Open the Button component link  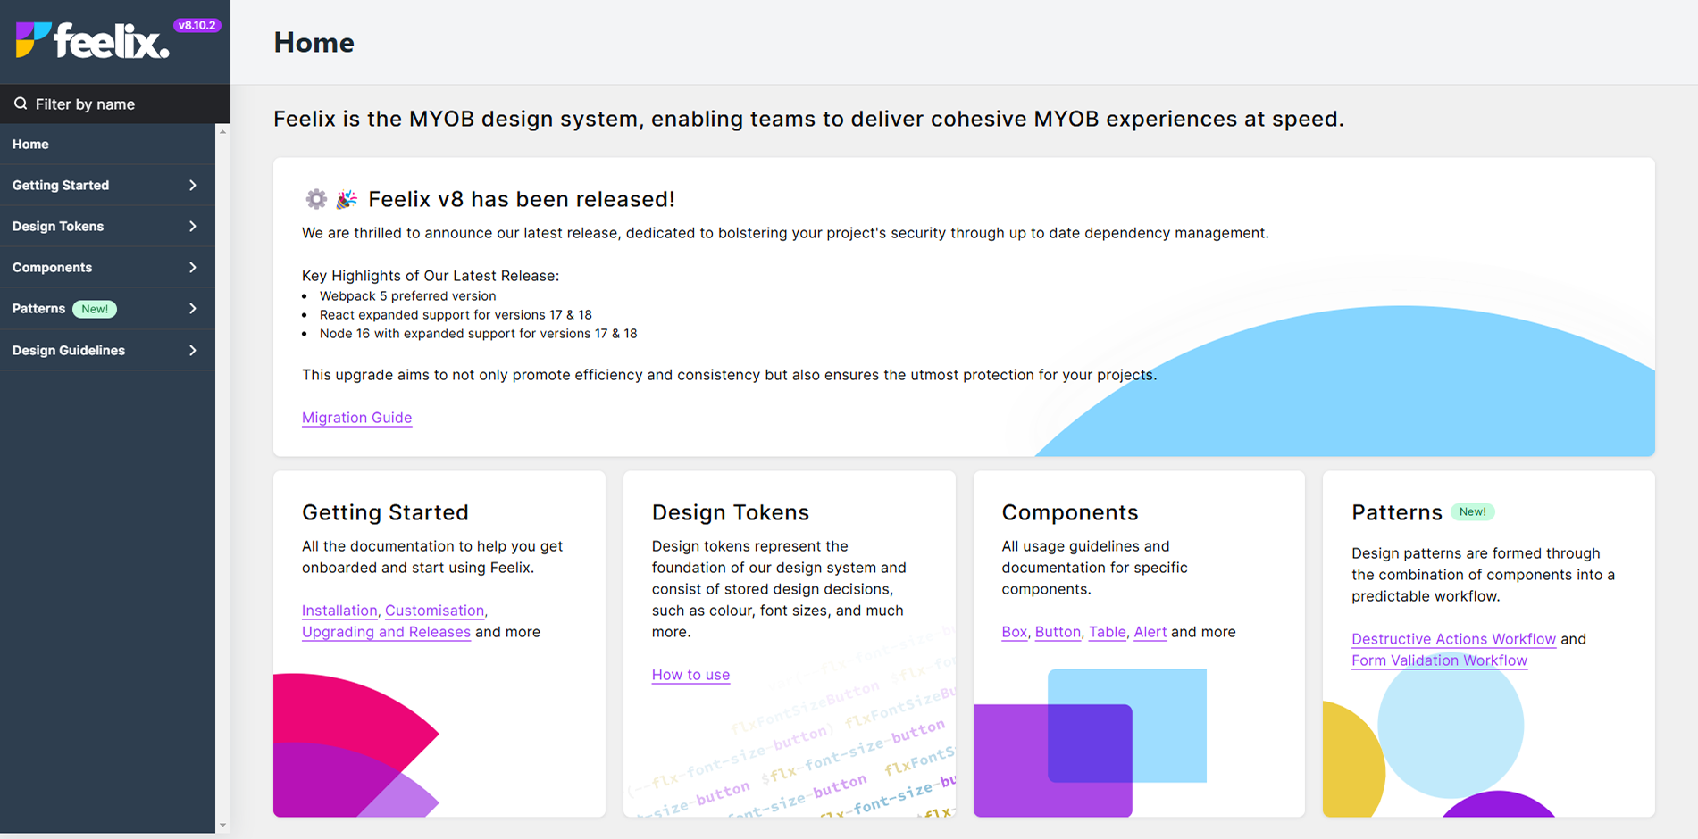1058,632
